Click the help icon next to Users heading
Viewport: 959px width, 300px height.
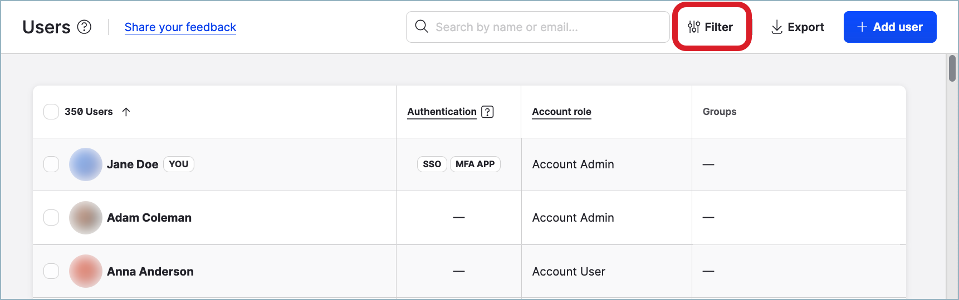tap(84, 27)
